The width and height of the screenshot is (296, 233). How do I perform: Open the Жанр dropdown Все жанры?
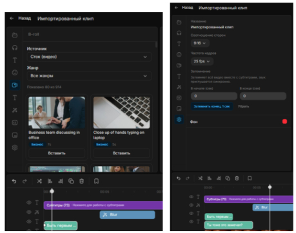(89, 76)
